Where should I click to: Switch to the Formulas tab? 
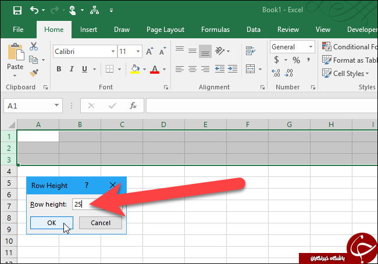tap(215, 30)
